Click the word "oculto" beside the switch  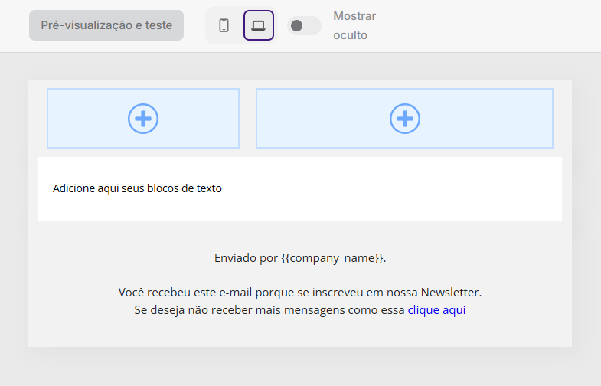pos(350,35)
